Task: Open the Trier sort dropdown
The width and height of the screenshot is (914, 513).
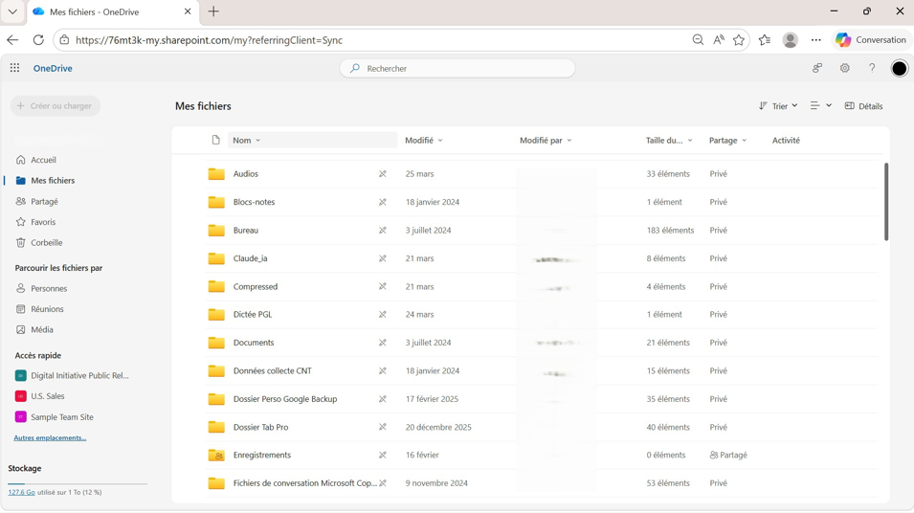Action: (778, 106)
